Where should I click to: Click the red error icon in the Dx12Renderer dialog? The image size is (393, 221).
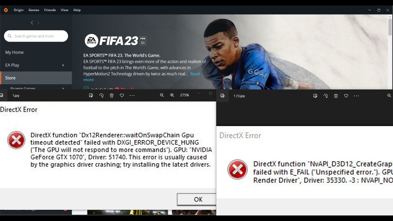pos(16,140)
